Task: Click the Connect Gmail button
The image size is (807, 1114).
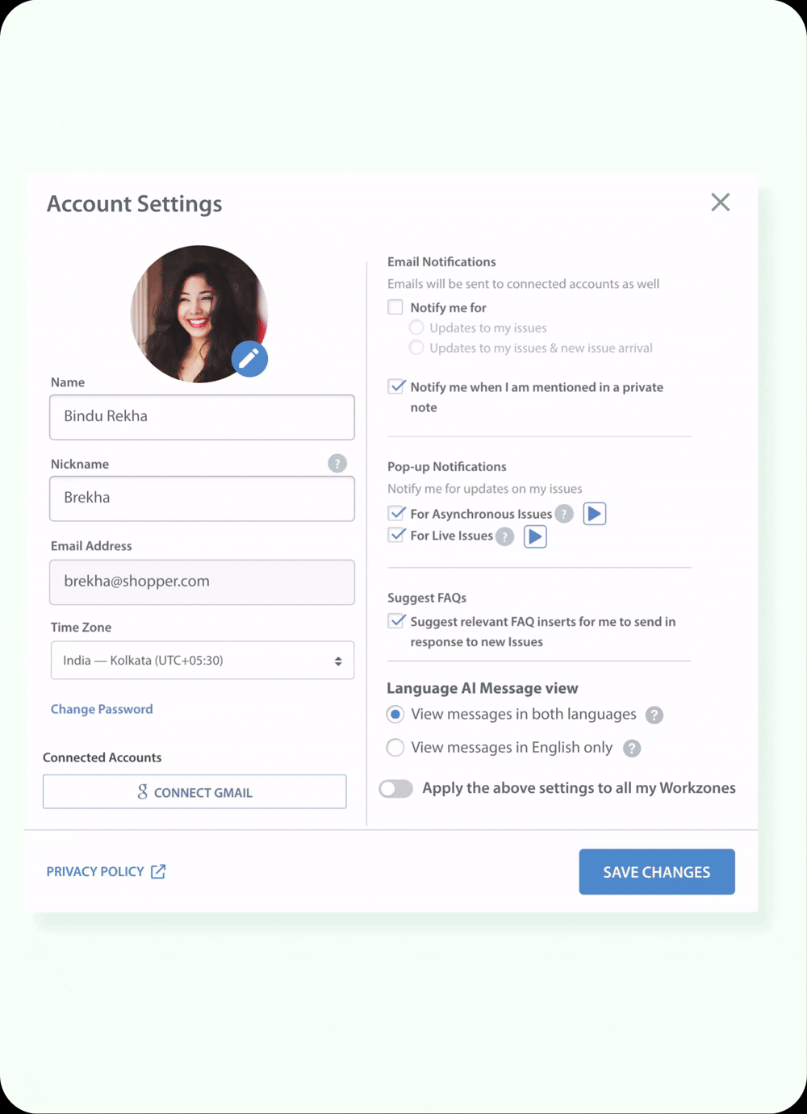Action: [194, 792]
